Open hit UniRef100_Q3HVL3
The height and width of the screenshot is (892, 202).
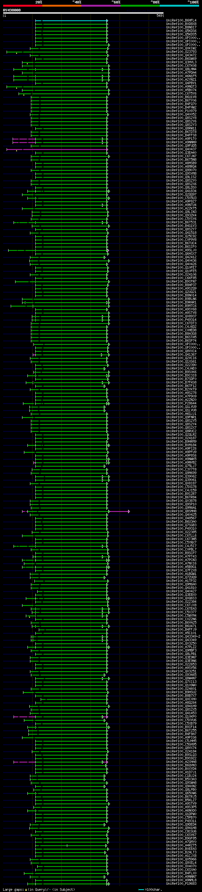point(181,62)
